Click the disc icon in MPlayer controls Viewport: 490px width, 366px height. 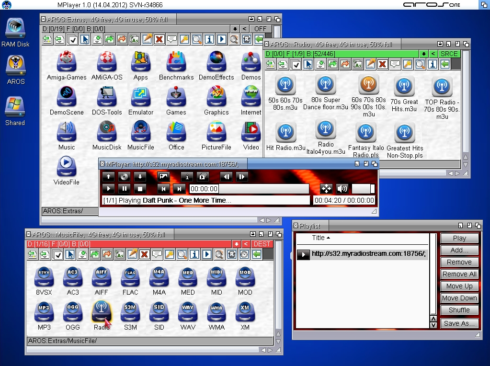(x=124, y=177)
